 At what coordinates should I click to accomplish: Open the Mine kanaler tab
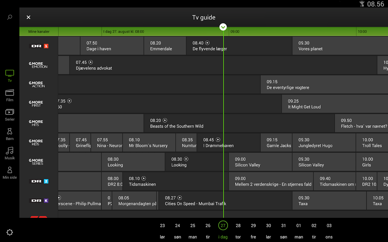tap(39, 31)
